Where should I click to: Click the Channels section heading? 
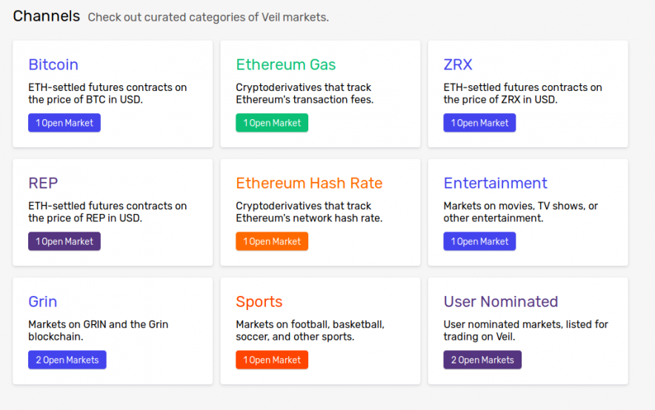click(x=46, y=16)
